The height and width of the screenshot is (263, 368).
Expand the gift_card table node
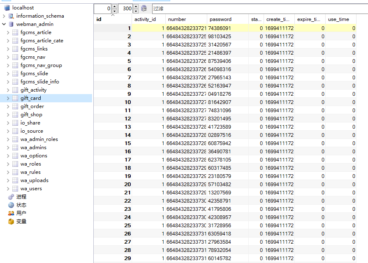coord(8,98)
